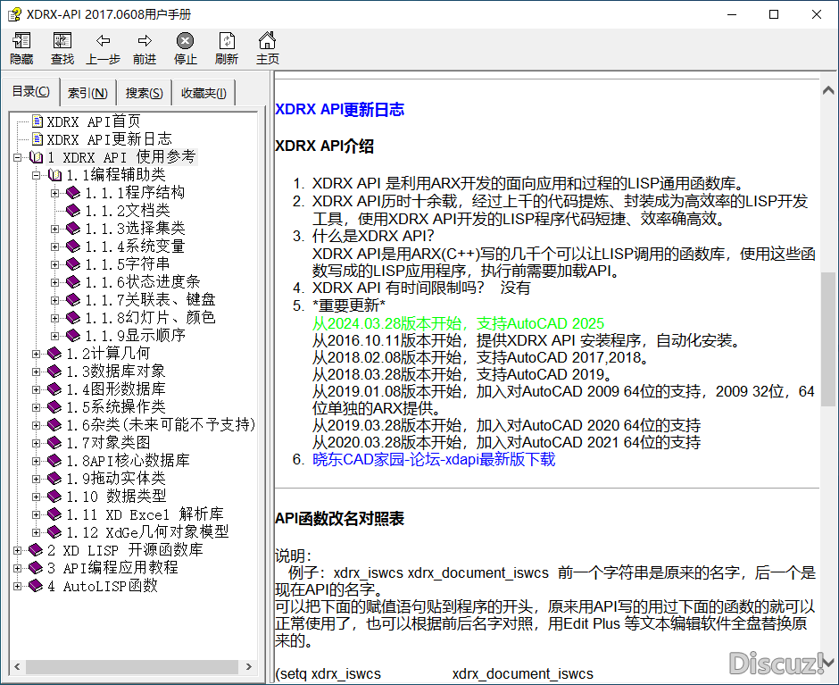This screenshot has height=685, width=839.
Task: Switch to the 索引(N) tab
Action: pyautogui.click(x=87, y=93)
